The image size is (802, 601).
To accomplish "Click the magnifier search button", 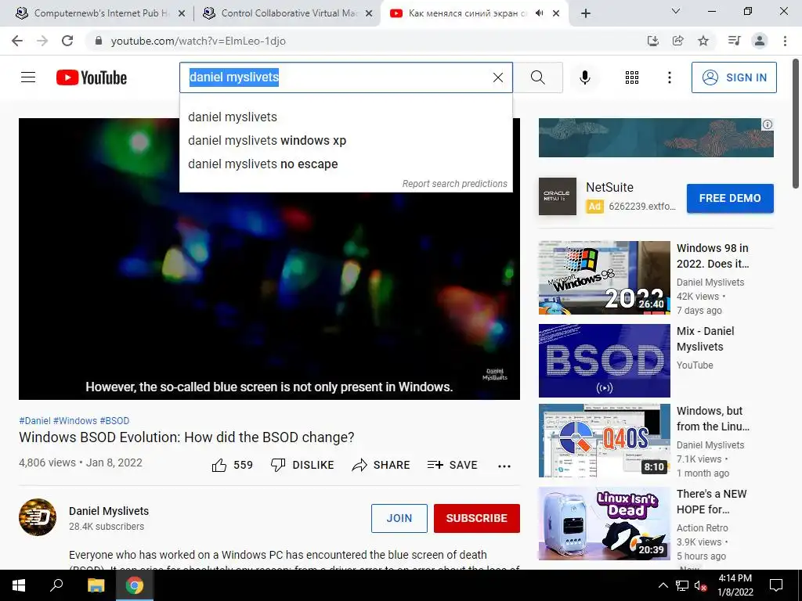I will tap(537, 77).
